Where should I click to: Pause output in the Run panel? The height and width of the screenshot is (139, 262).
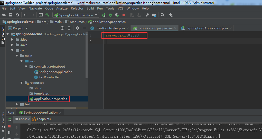point(9,133)
